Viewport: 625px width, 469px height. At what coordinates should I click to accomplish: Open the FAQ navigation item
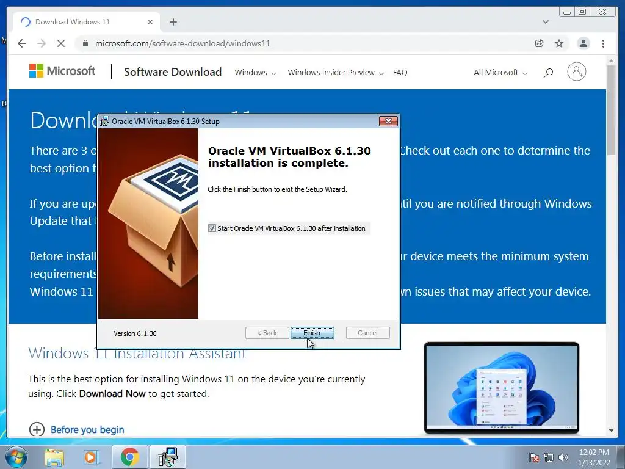400,72
